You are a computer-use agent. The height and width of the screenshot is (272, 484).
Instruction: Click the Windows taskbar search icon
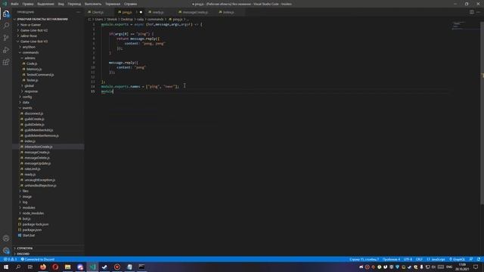click(x=18, y=267)
